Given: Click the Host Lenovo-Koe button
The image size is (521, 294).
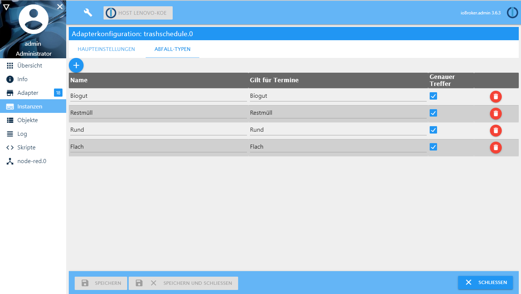Looking at the screenshot, I should tap(138, 13).
